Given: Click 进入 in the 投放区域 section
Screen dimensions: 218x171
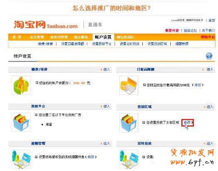Looking at the screenshot, I should click(x=210, y=107).
